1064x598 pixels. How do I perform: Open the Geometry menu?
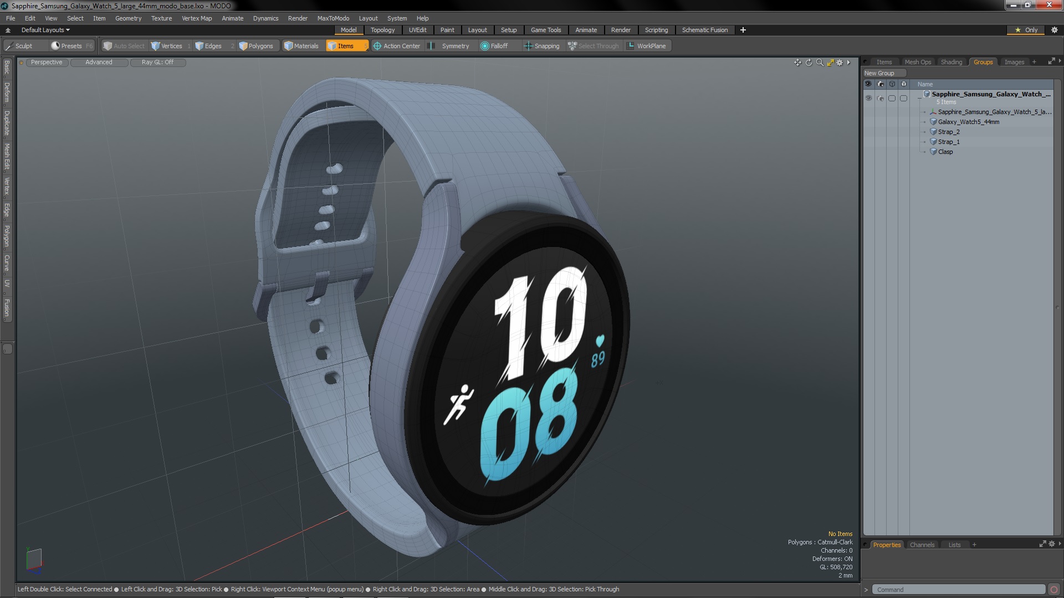point(128,18)
